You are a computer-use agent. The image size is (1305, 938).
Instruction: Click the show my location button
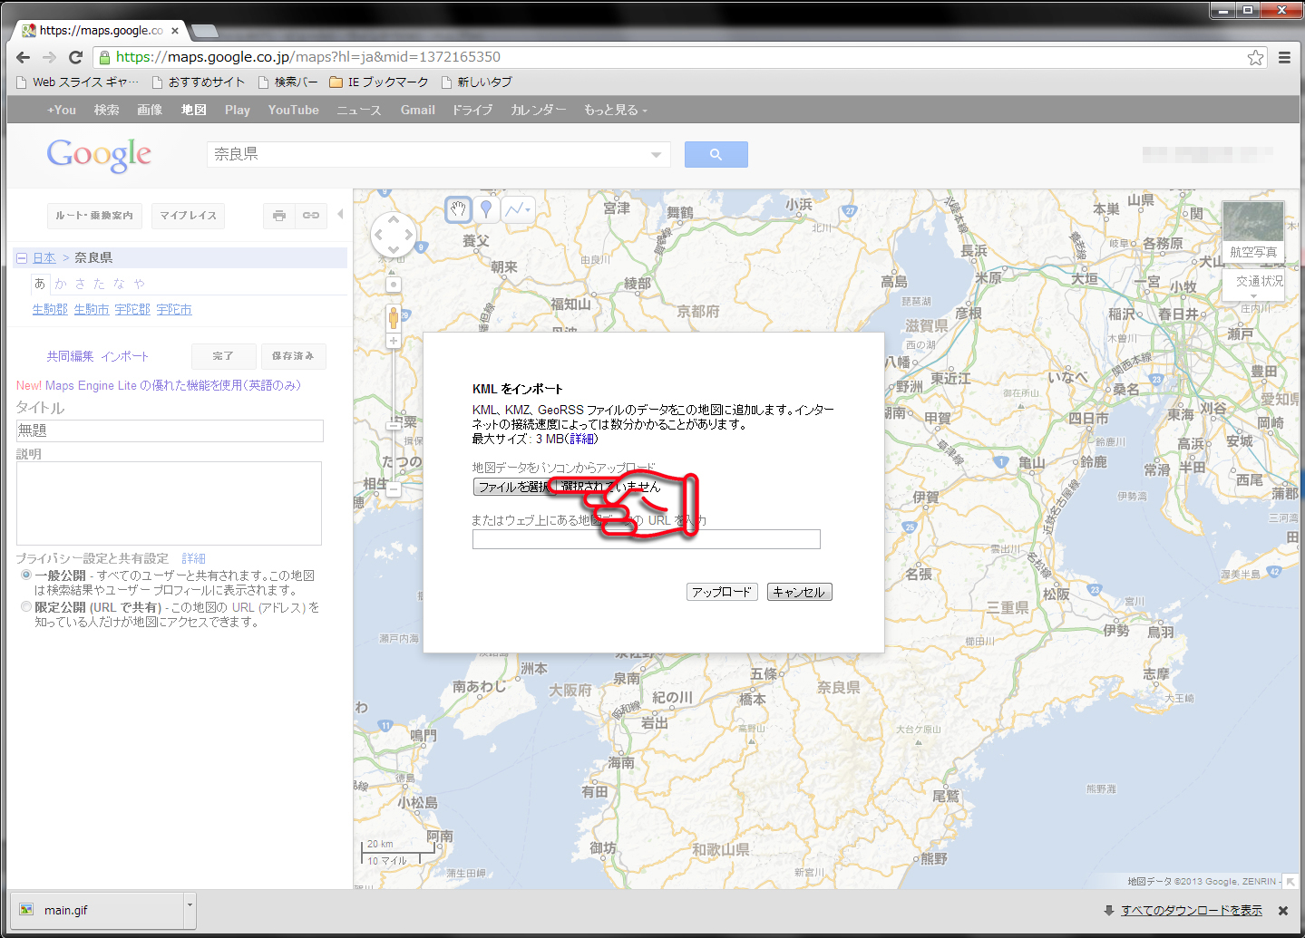click(x=394, y=285)
